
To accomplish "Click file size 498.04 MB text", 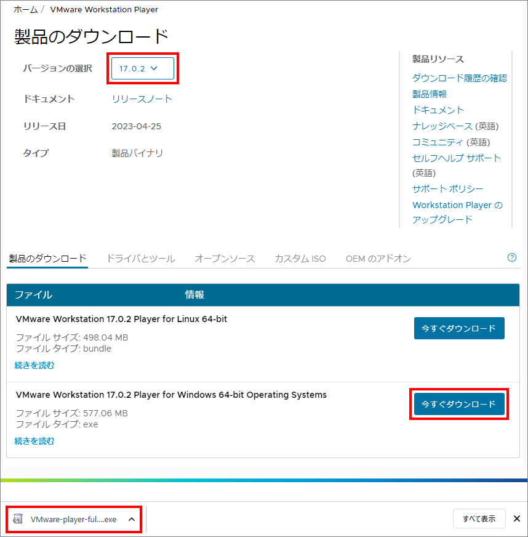I will [72, 337].
